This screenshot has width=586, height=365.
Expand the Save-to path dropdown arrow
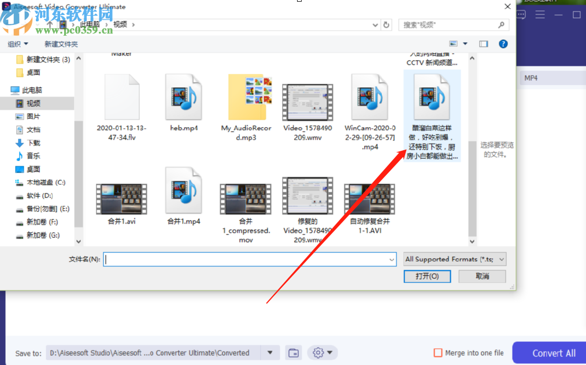[270, 352]
